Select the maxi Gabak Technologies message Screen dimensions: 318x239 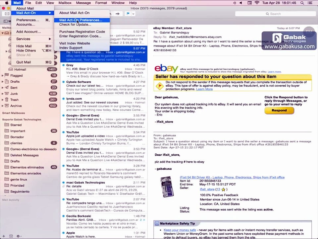[x=104, y=188]
